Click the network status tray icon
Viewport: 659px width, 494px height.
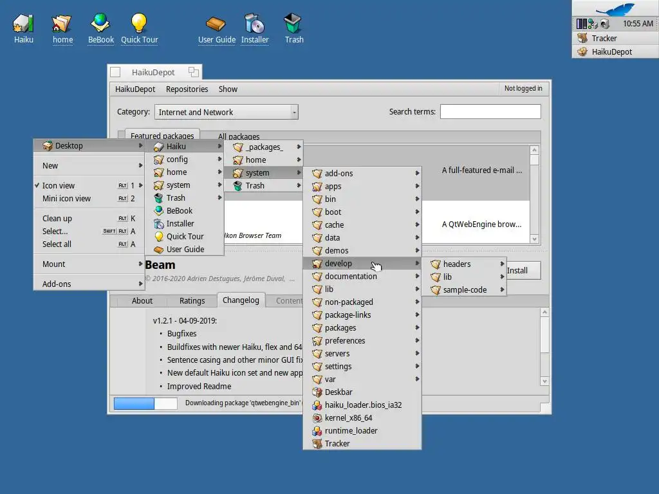click(593, 24)
